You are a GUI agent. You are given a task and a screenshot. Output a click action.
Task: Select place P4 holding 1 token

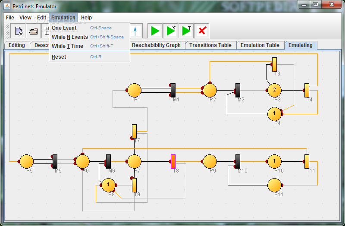tap(274, 114)
